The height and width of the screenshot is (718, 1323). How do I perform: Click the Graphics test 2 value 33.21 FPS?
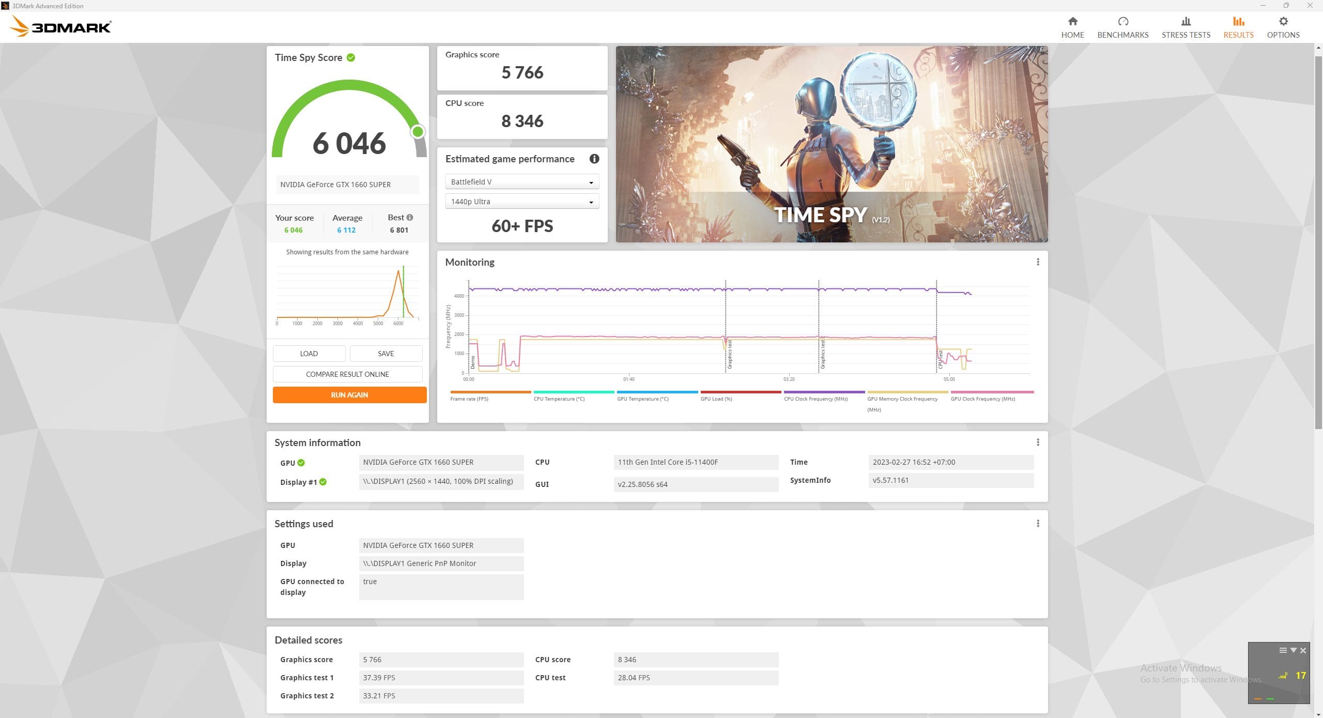441,696
